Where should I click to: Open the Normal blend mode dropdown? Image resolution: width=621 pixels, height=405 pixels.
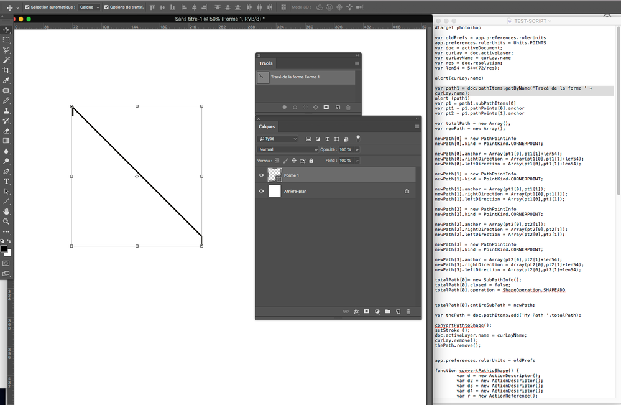coord(288,149)
